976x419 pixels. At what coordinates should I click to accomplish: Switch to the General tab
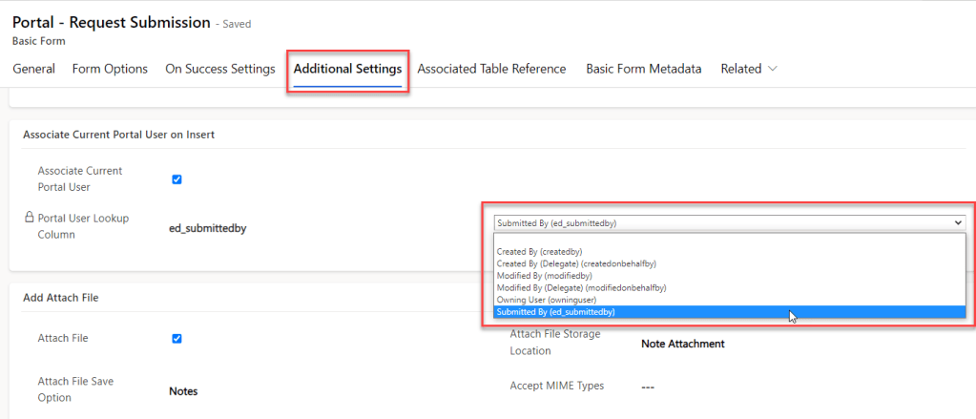pos(33,69)
